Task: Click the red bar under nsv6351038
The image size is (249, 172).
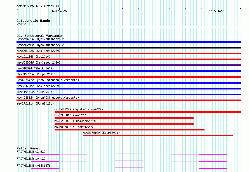Action: 129,54
